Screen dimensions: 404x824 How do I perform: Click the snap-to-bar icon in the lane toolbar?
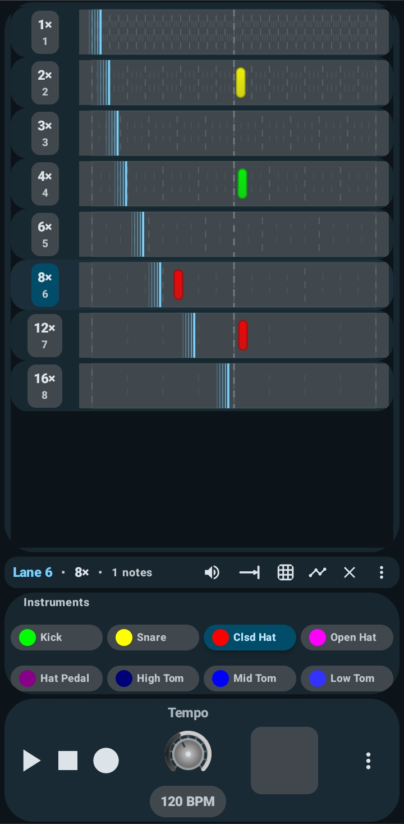(x=249, y=572)
